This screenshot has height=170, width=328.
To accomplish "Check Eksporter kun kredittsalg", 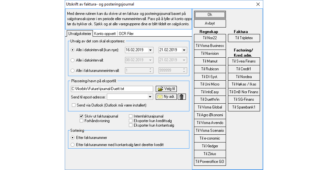I will (x=130, y=121).
